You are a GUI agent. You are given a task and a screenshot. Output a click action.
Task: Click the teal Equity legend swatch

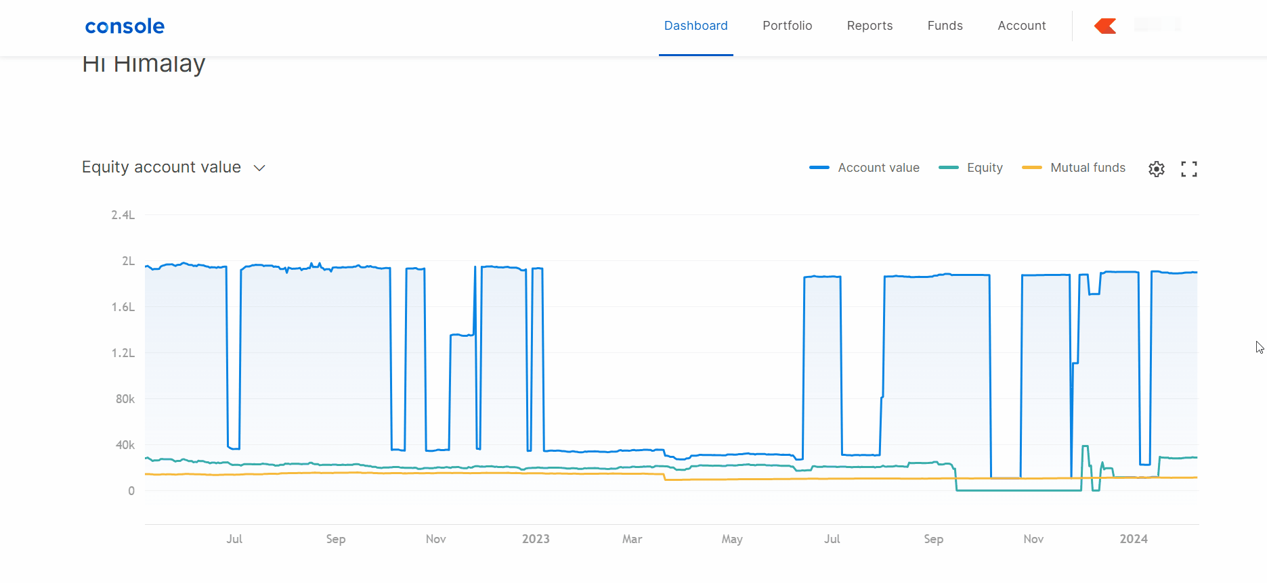tap(949, 168)
